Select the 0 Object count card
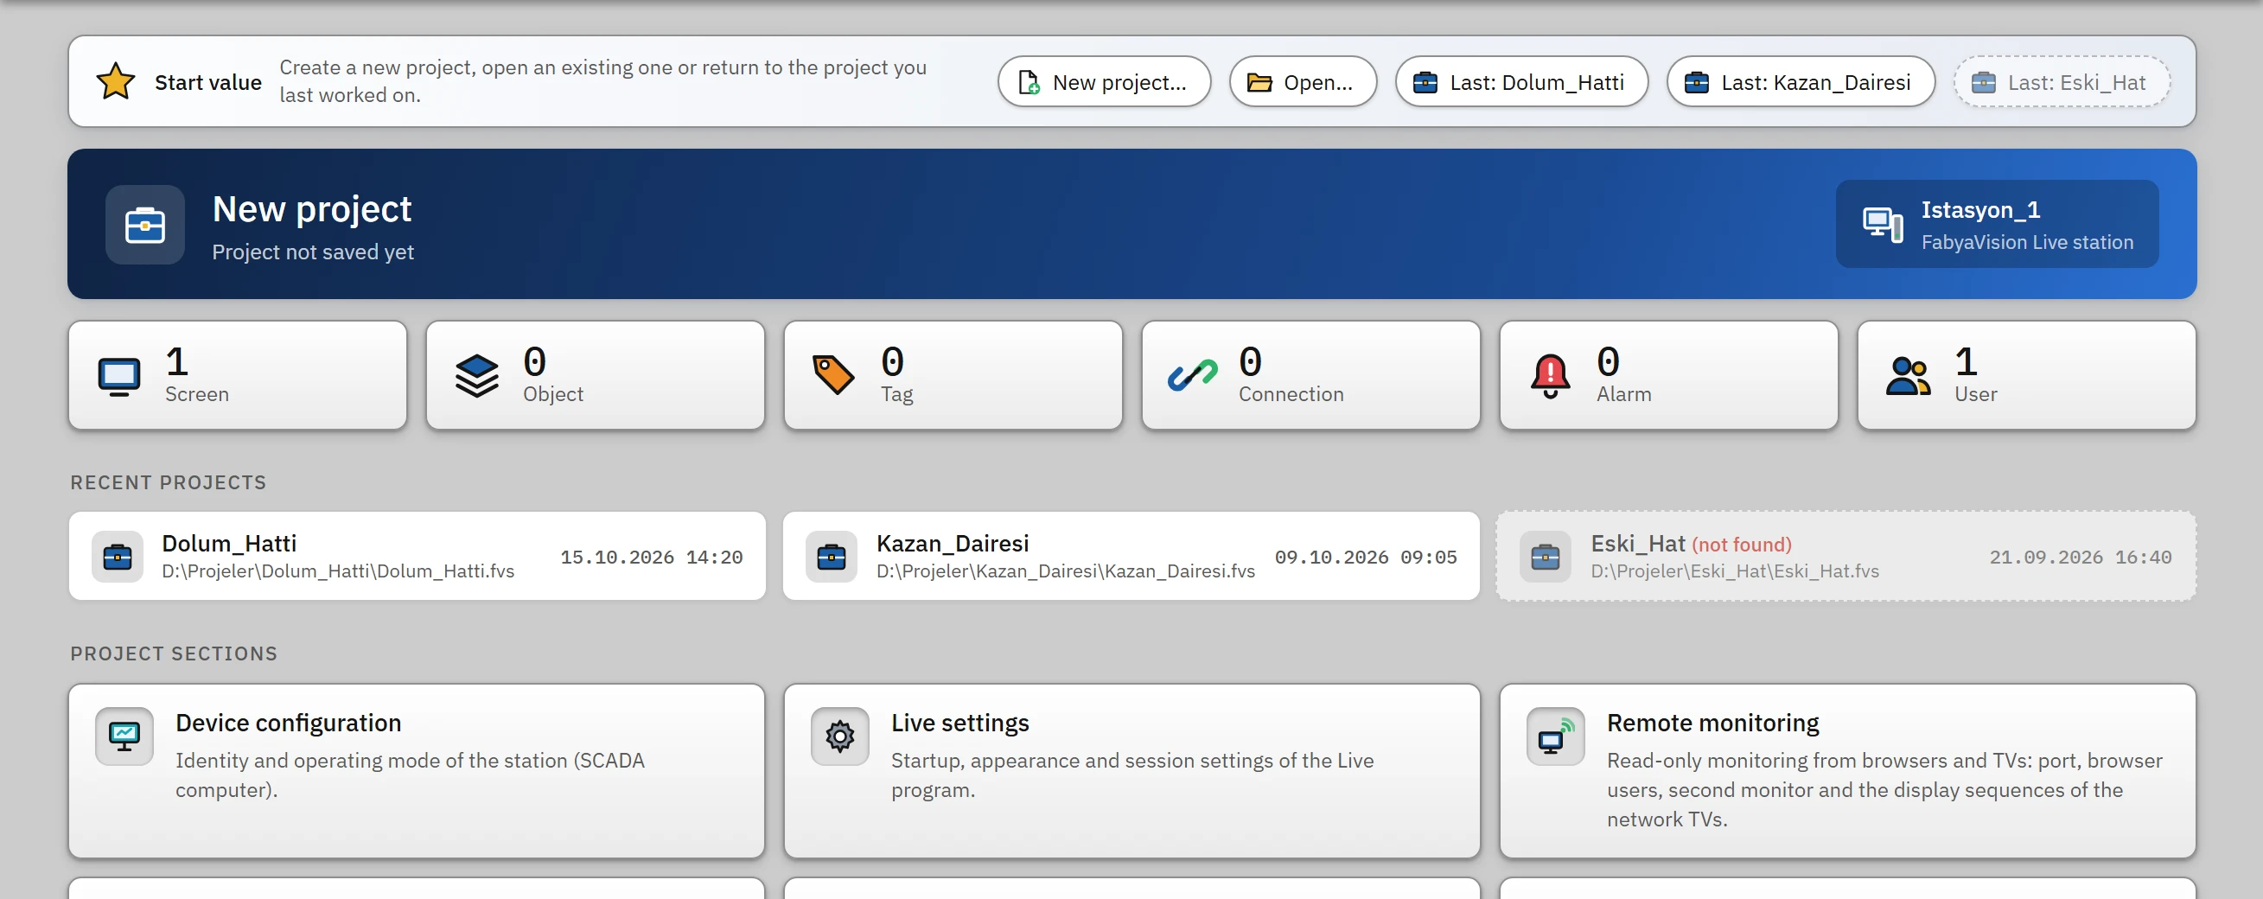2263x899 pixels. (595, 375)
